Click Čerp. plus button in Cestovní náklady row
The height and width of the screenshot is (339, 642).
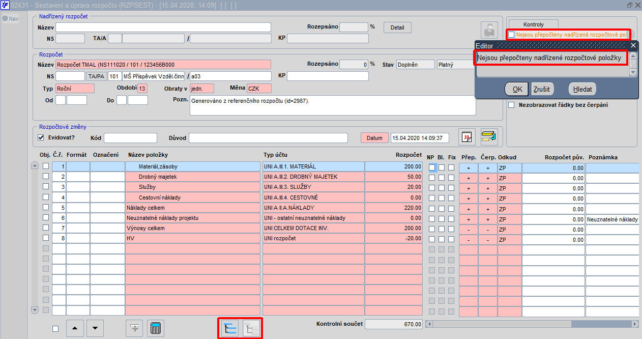(x=488, y=198)
